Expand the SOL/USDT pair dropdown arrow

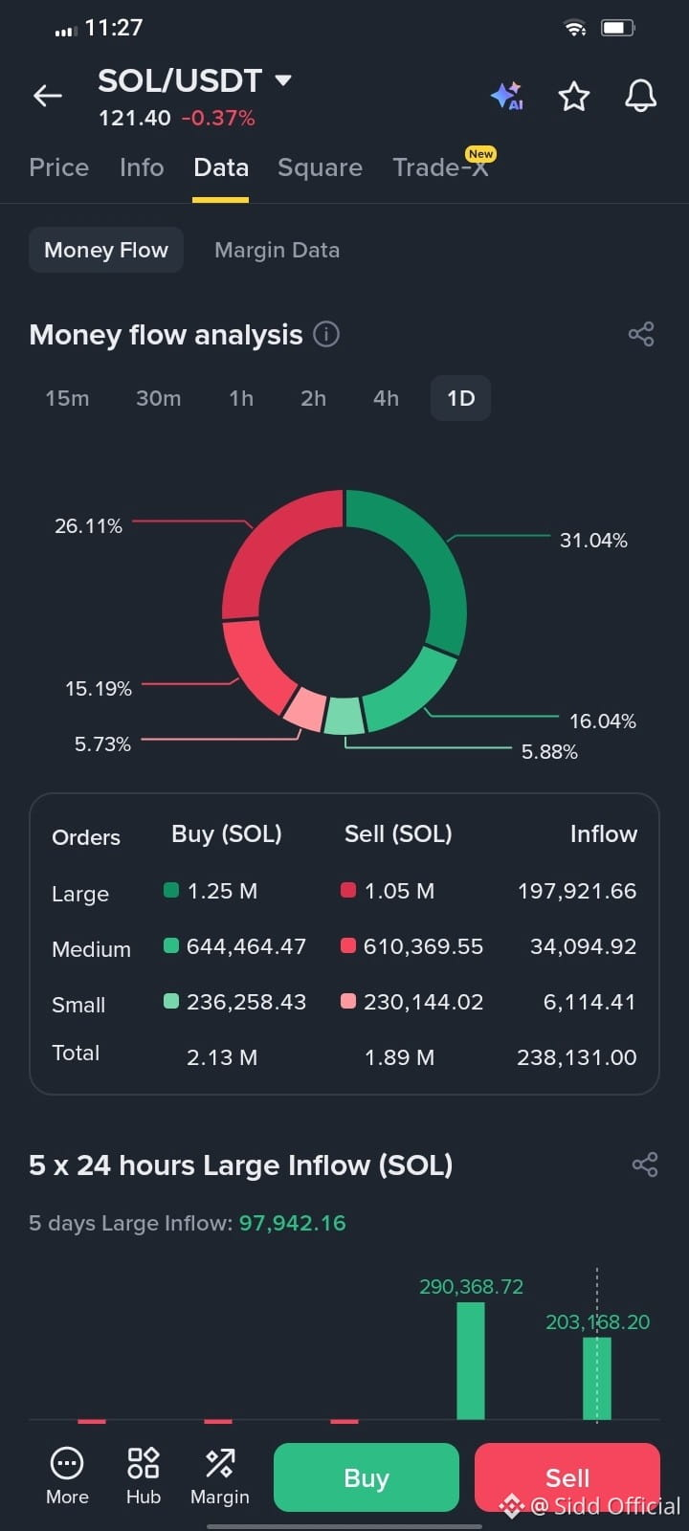click(283, 79)
